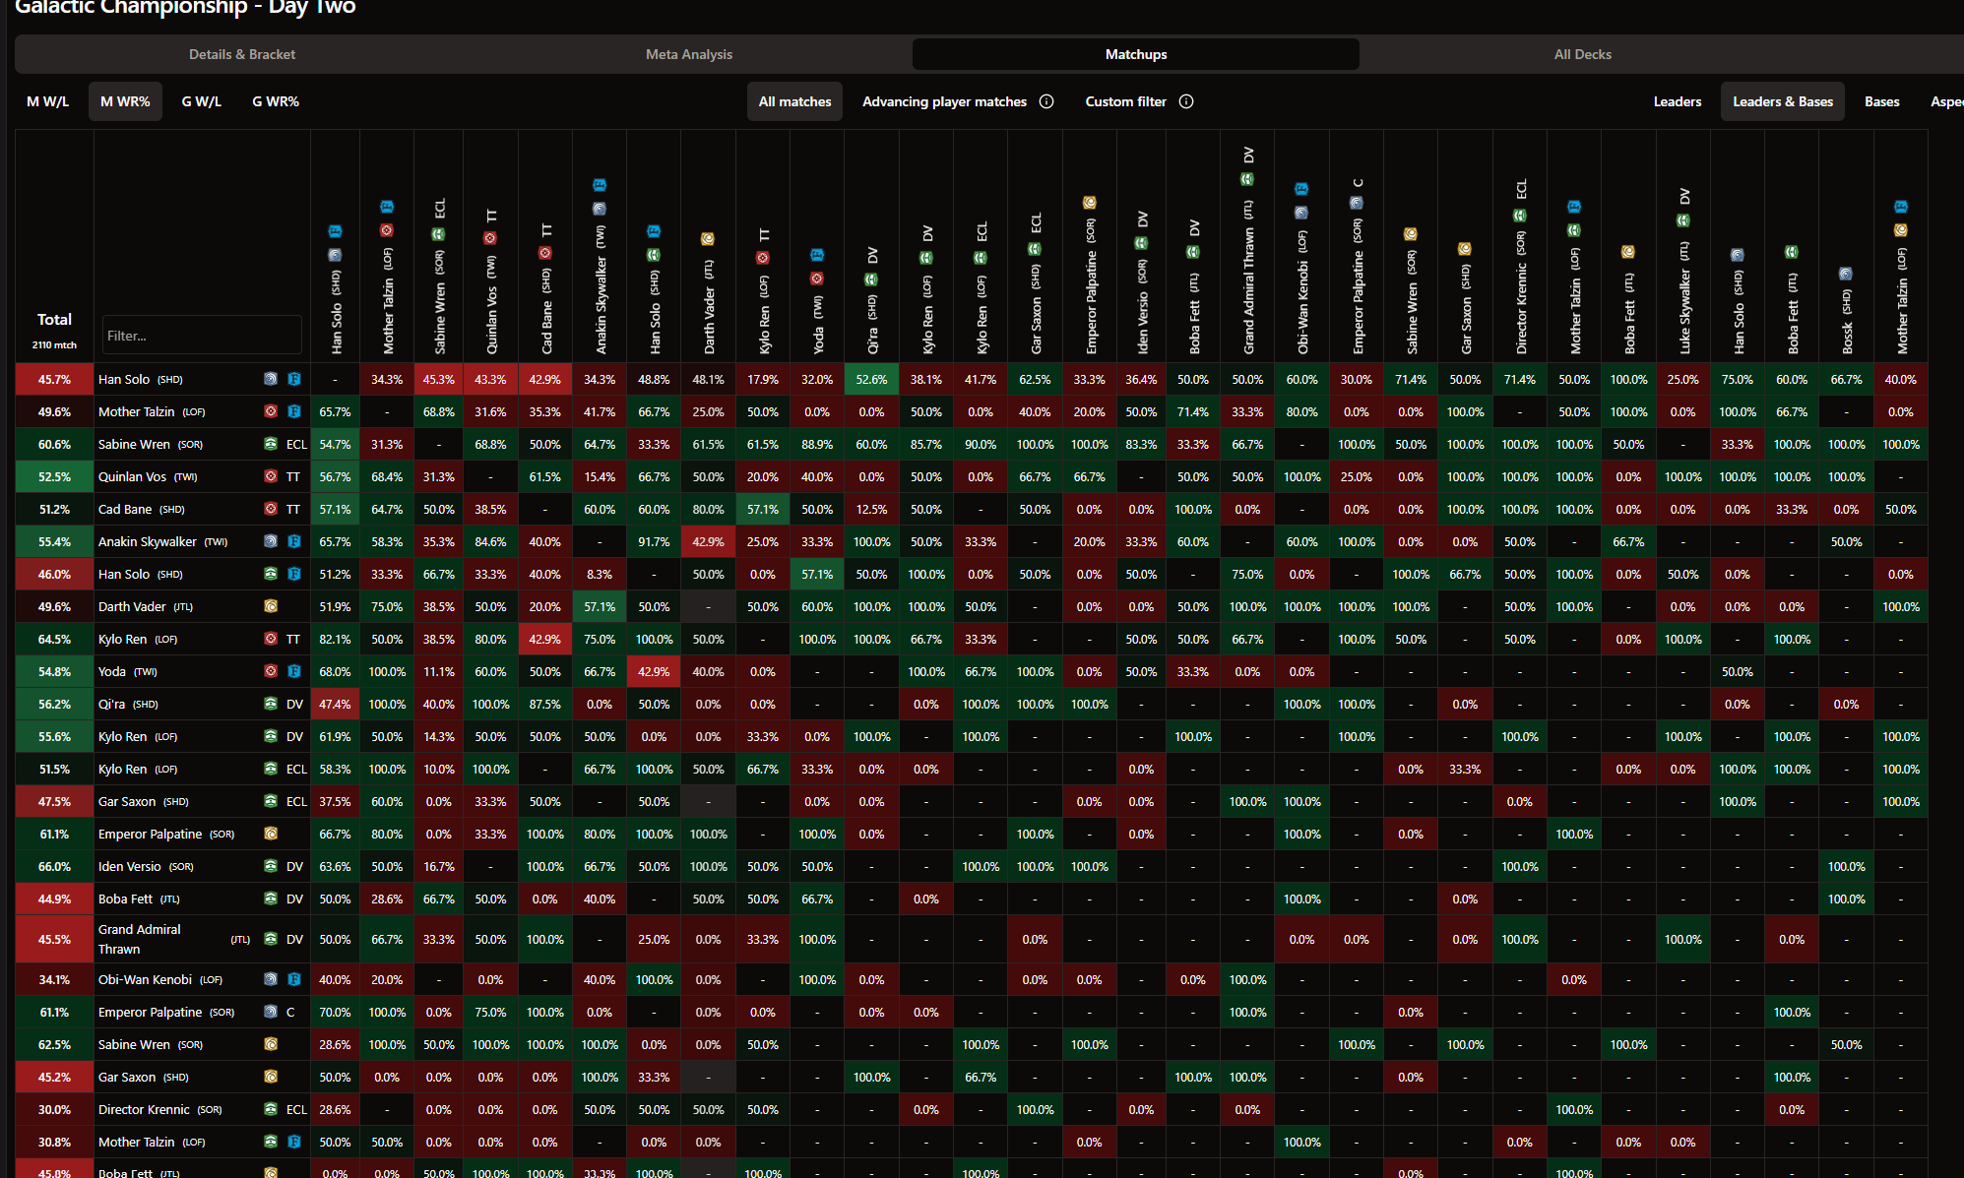
Task: Click green icon in Qi'ra column header
Action: click(x=871, y=279)
